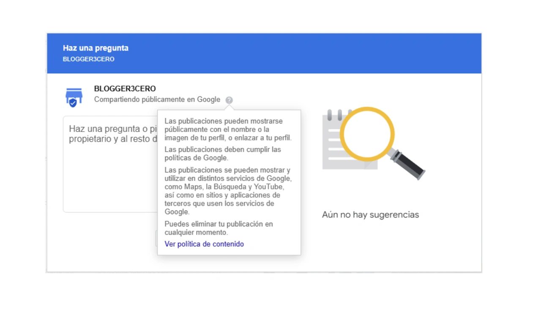Click the BLOGGER3CERO subtitle in blue header
Screen dimensions: 541x312
(89, 59)
